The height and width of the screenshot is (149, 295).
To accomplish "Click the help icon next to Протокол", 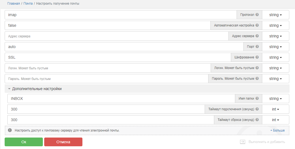I will [257, 15].
